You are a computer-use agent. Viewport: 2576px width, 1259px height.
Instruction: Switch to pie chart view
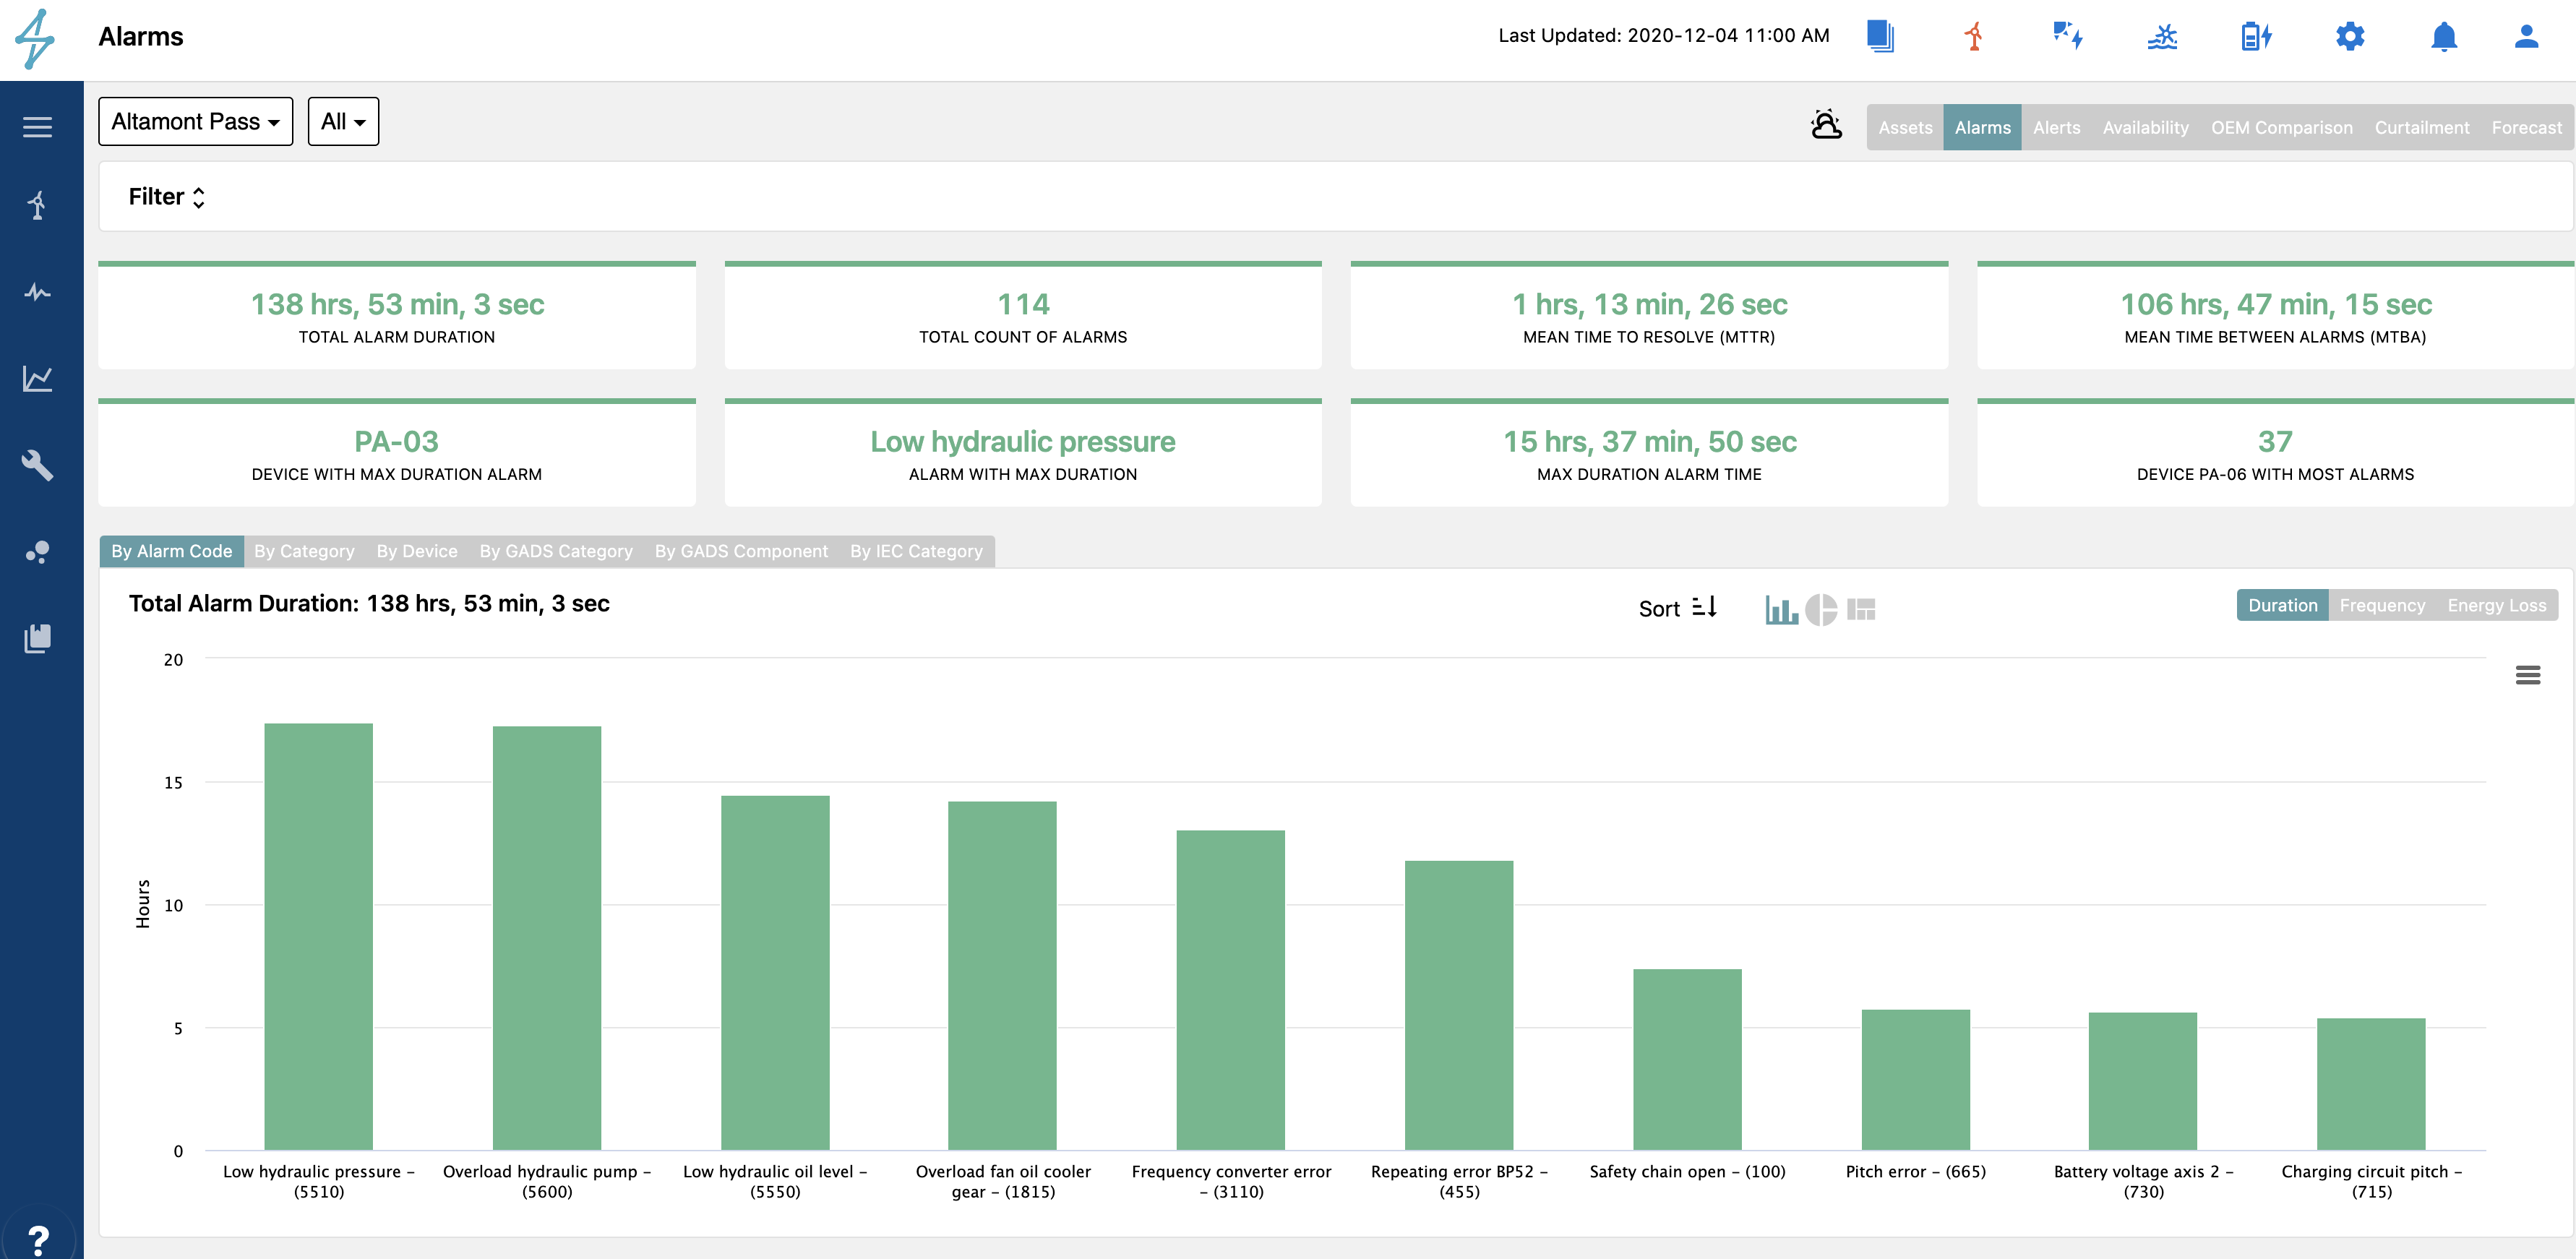(1821, 609)
